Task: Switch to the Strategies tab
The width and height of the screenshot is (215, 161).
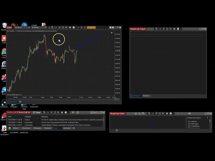Action: (37, 128)
